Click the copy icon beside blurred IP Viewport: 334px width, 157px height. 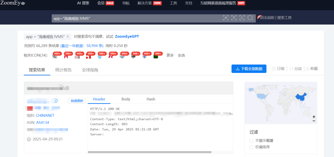(x=67, y=88)
